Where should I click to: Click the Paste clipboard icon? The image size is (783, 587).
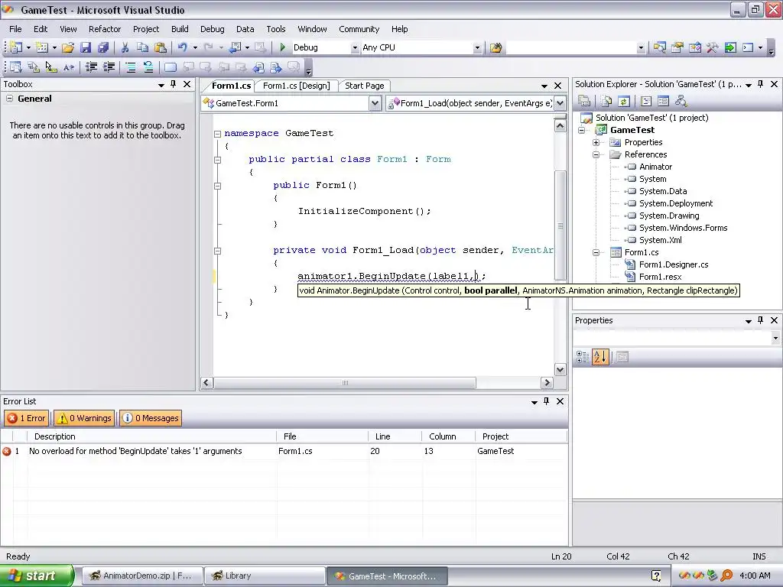161,47
